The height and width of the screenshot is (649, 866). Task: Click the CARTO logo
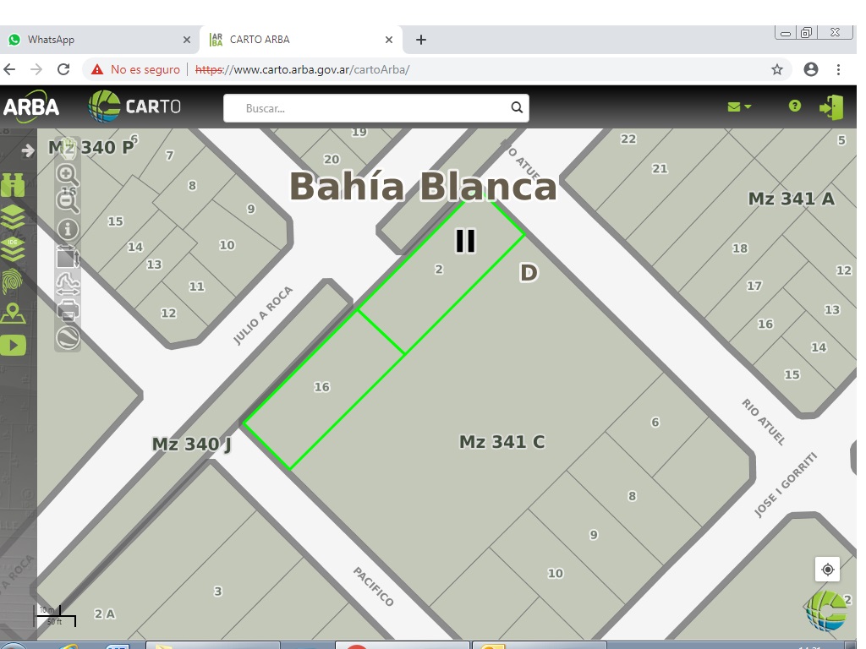(x=134, y=106)
